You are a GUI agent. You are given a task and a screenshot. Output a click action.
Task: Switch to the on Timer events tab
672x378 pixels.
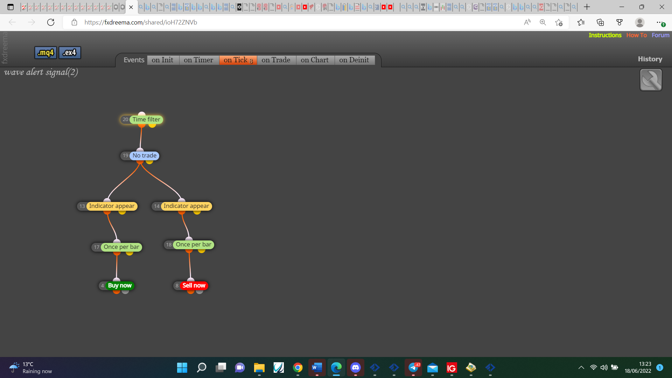click(198, 60)
